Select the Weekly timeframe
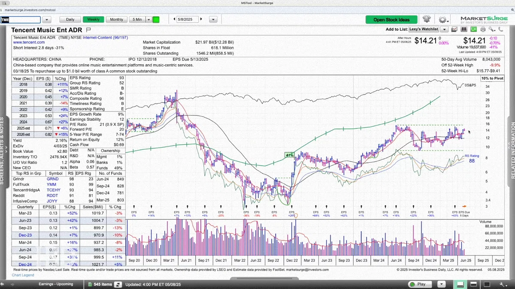 point(93,19)
